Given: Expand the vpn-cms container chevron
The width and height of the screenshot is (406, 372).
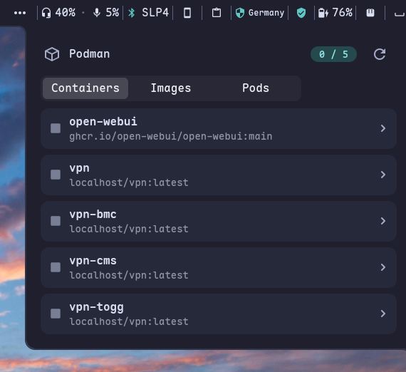Looking at the screenshot, I should [383, 267].
